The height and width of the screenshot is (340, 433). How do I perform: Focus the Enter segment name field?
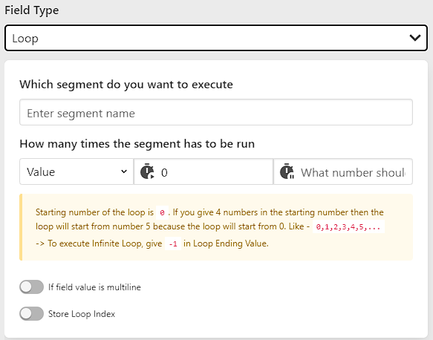click(216, 112)
